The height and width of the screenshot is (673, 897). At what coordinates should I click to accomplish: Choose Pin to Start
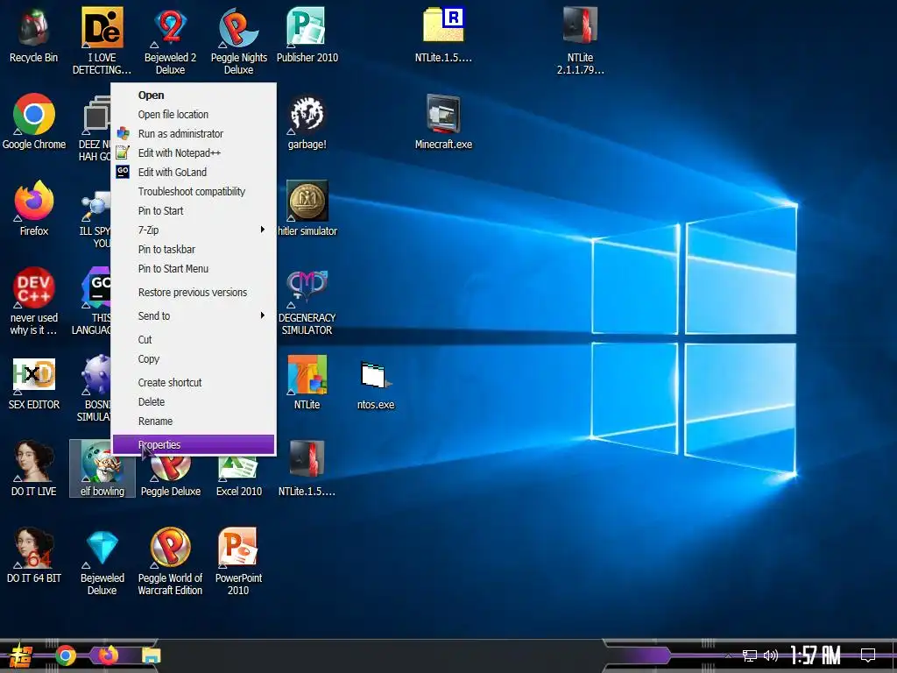pyautogui.click(x=194, y=210)
